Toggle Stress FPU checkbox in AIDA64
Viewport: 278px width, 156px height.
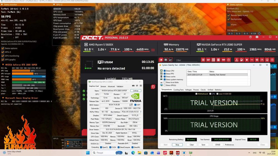165,74
